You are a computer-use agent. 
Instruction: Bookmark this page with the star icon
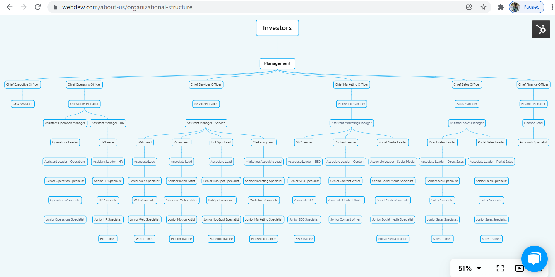click(x=483, y=7)
